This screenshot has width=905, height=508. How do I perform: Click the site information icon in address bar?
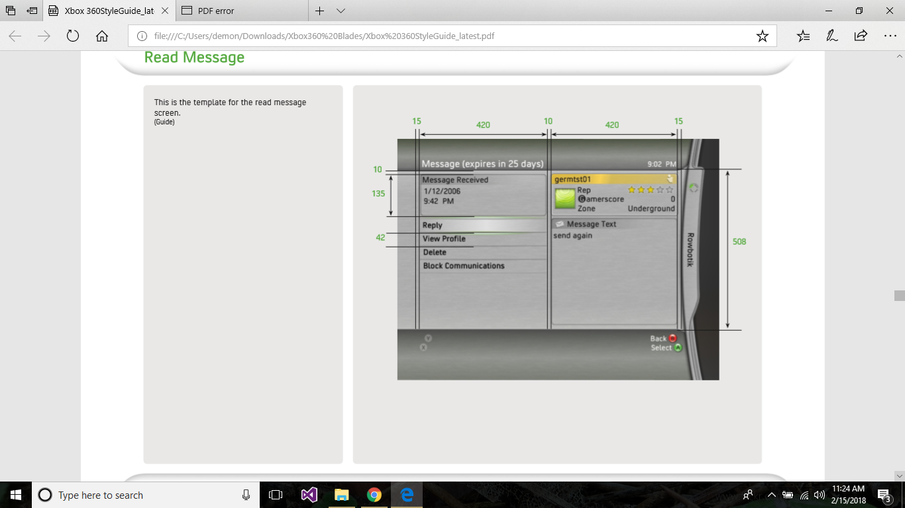[x=141, y=36]
